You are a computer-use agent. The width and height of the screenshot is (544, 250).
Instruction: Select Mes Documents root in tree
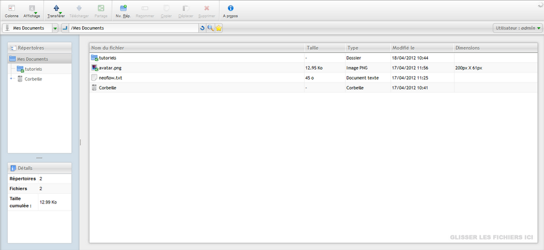[33, 59]
